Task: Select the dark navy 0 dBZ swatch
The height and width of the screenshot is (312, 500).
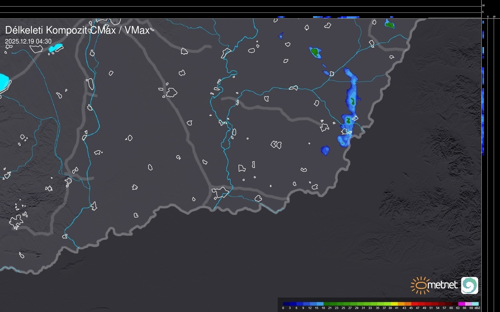Action: pos(286,304)
